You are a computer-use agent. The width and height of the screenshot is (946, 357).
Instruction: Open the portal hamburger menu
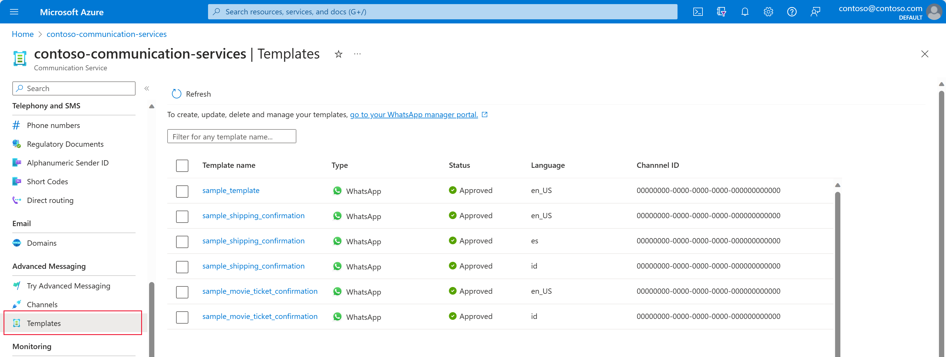(14, 12)
